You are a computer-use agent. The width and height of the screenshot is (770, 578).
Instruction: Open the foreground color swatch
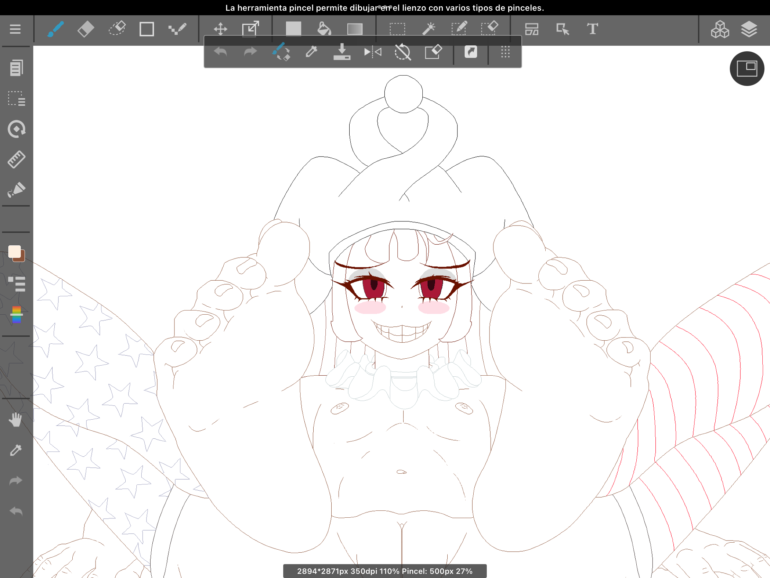click(x=15, y=252)
